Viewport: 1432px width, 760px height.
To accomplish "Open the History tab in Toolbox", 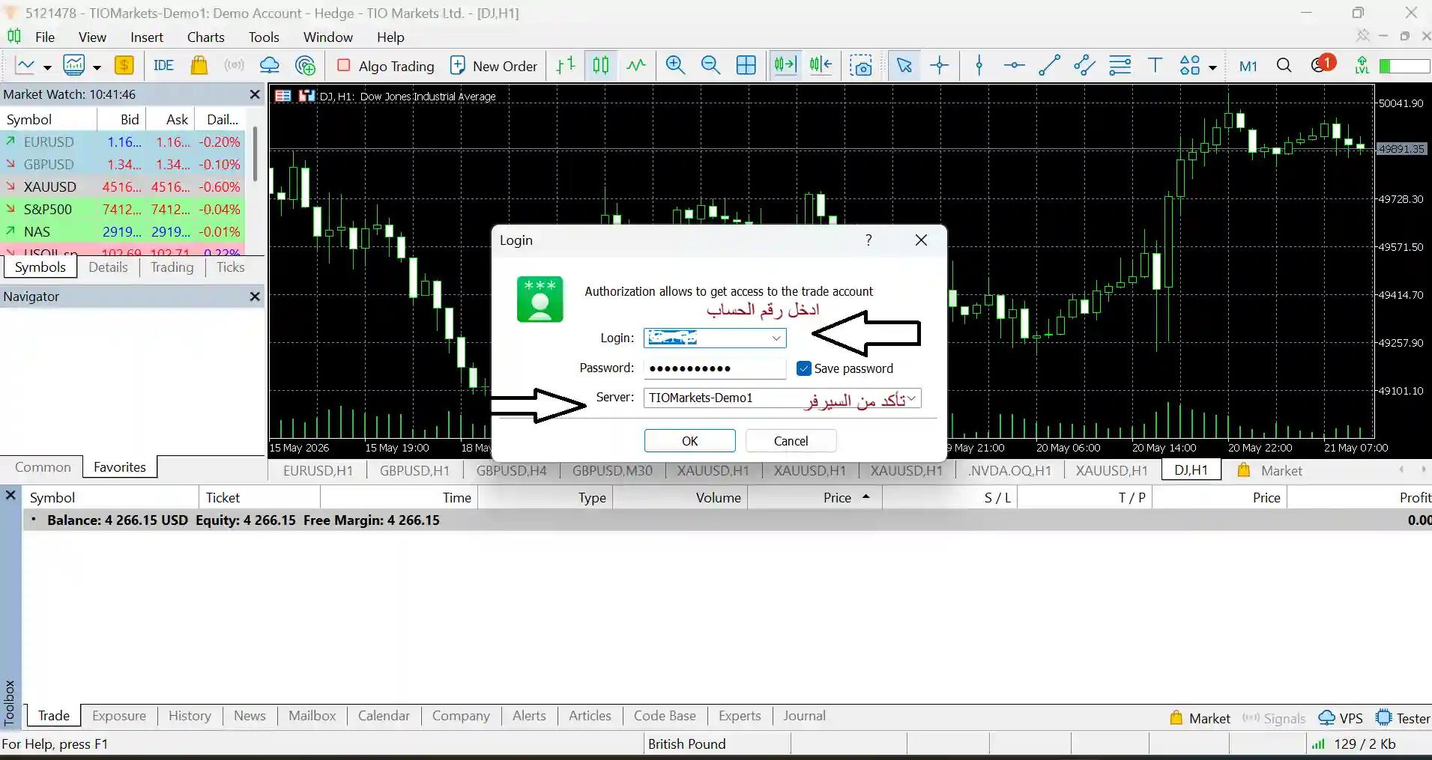I will (x=190, y=716).
